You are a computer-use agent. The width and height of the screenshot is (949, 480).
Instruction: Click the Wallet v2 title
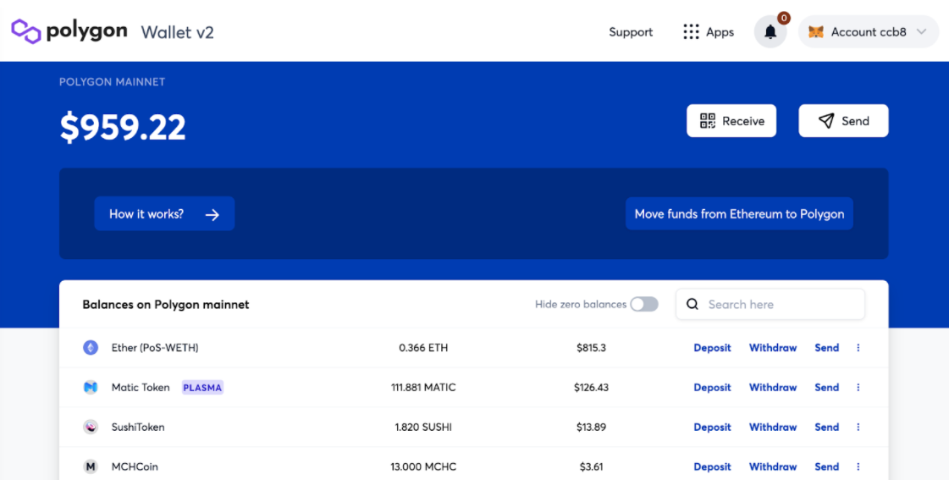pyautogui.click(x=177, y=32)
